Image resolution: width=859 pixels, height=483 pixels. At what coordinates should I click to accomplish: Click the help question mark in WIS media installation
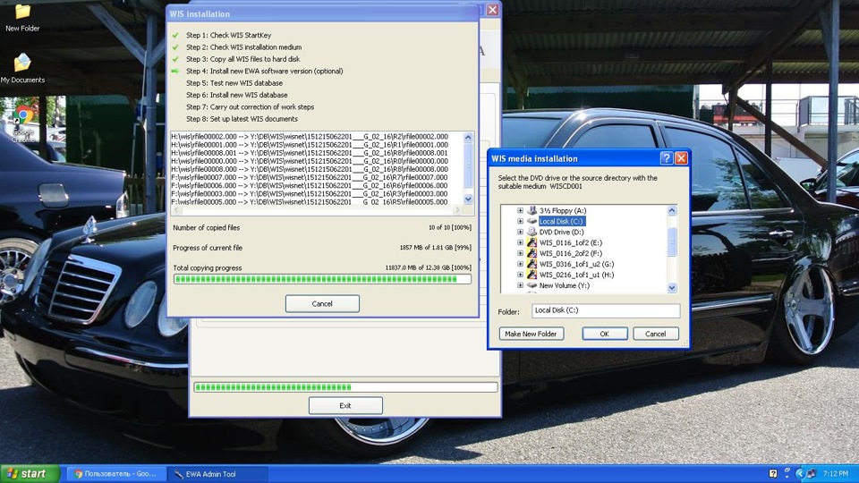coord(666,158)
